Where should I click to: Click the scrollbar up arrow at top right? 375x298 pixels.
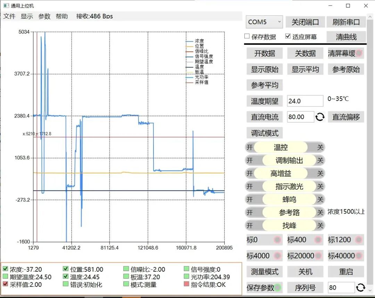coord(370,17)
